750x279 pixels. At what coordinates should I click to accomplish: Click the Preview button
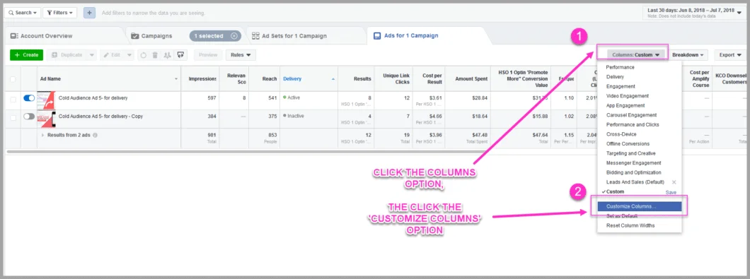click(208, 55)
